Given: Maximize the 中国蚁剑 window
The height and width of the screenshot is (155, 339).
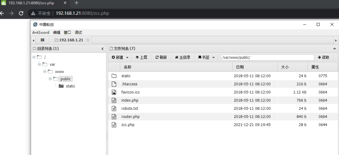Looking at the screenshot, I should [x=318, y=25].
